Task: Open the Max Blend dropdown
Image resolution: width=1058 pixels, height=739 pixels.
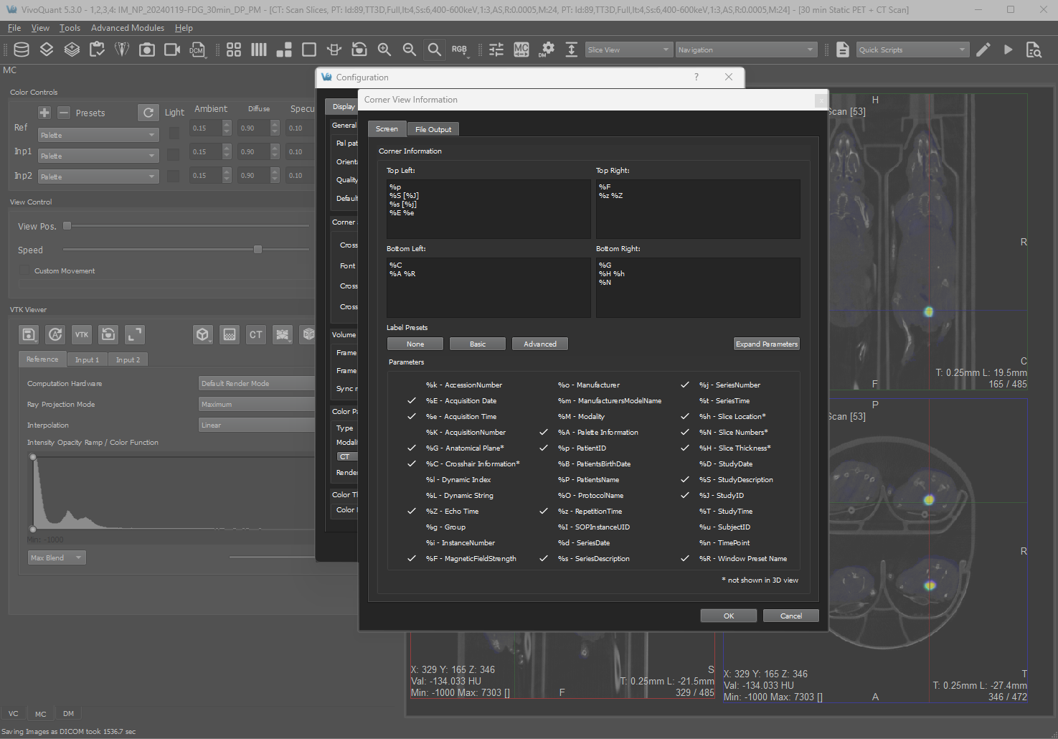Action: [57, 557]
